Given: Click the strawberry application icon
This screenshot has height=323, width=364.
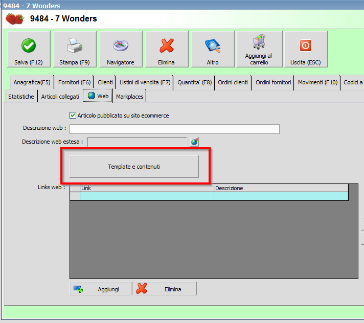Looking at the screenshot, I should tap(15, 19).
